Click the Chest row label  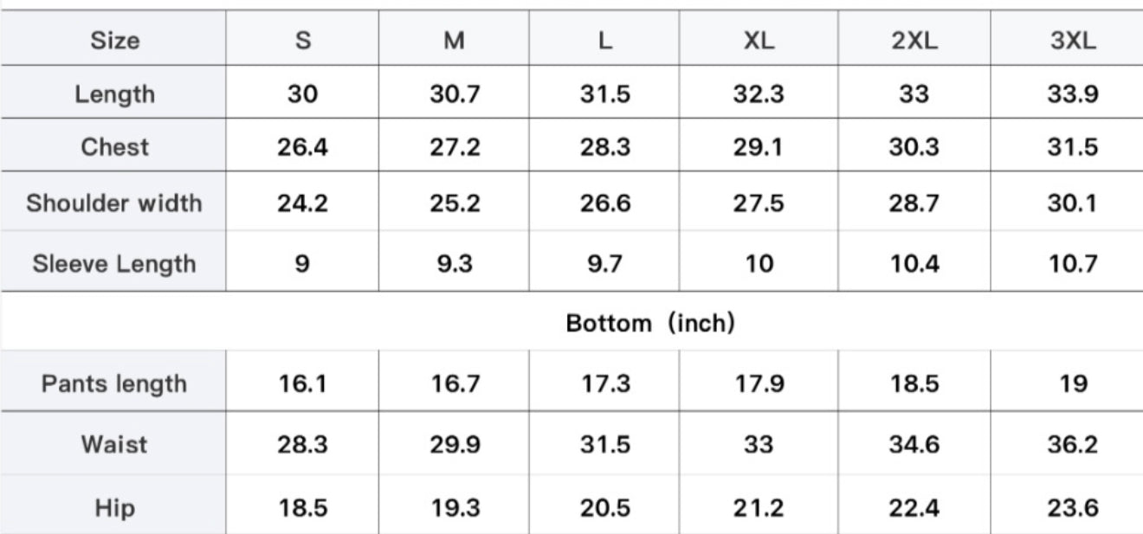click(113, 147)
